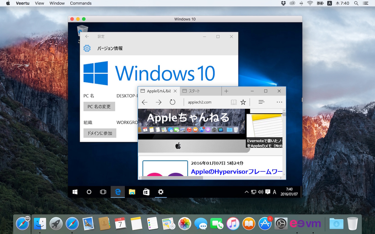Open the input source A menu in macOS menu bar

pyautogui.click(x=330, y=3)
